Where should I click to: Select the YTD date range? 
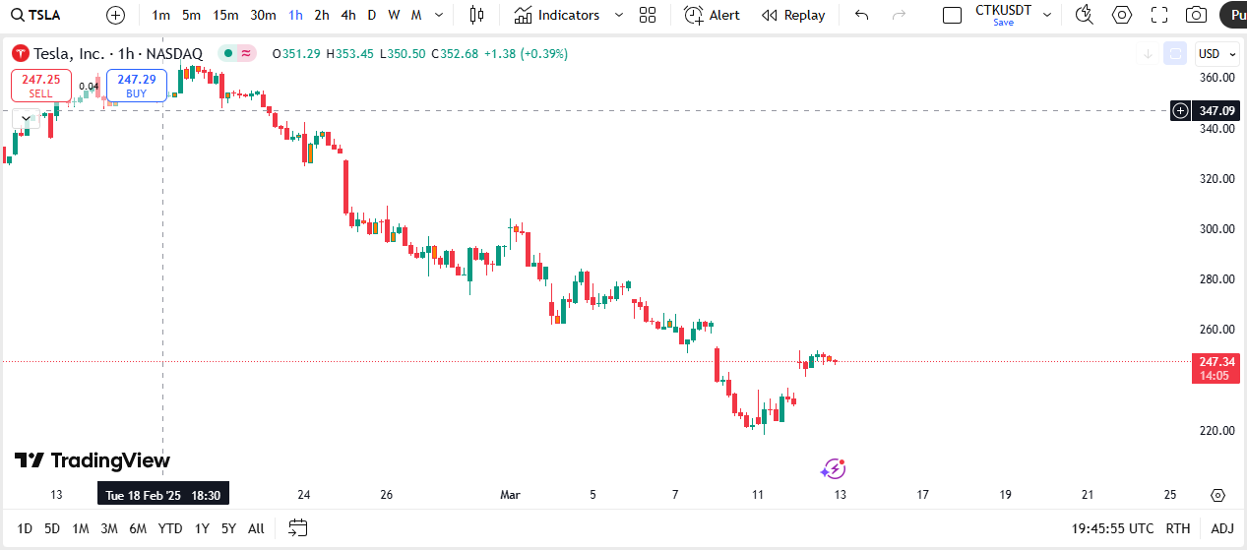170,528
